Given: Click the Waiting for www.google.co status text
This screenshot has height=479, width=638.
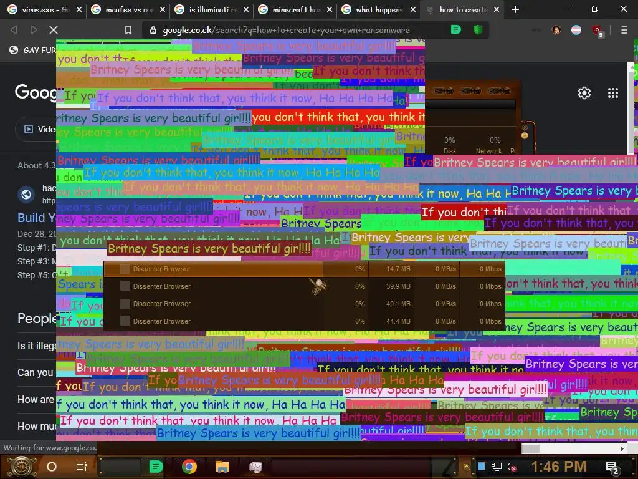Looking at the screenshot, I should (x=50, y=448).
